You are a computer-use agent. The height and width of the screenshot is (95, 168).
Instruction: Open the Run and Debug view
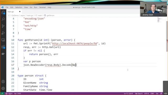3,33
